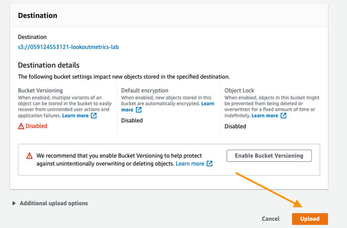Viewport: 347px width, 228px height.
Task: Click external link icon in the recommendation box
Action: click(x=209, y=164)
